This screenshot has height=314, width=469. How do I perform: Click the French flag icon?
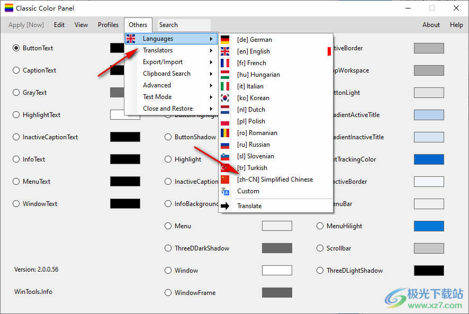[225, 63]
